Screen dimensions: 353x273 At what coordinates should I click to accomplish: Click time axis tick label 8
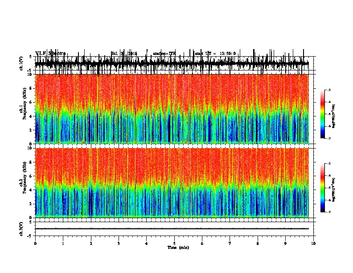tap(258, 244)
